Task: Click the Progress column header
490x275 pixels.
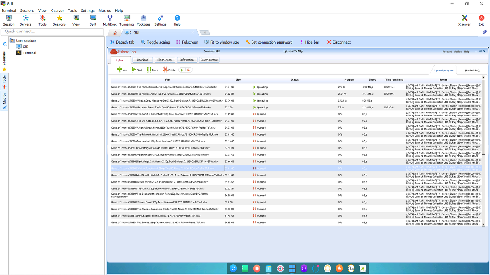Action: [x=349, y=79]
